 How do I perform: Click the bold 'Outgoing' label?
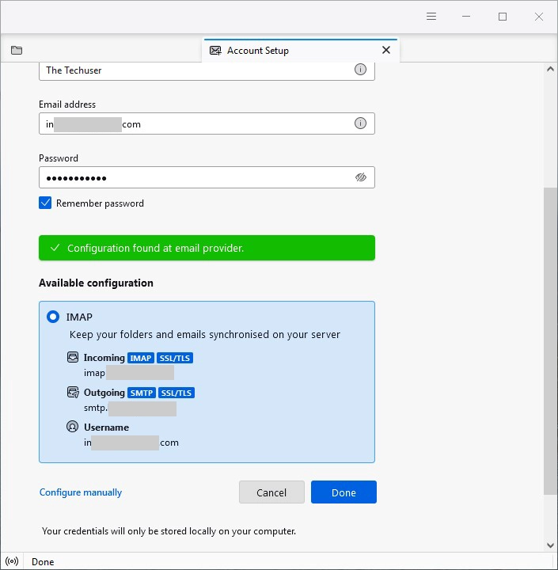point(104,393)
